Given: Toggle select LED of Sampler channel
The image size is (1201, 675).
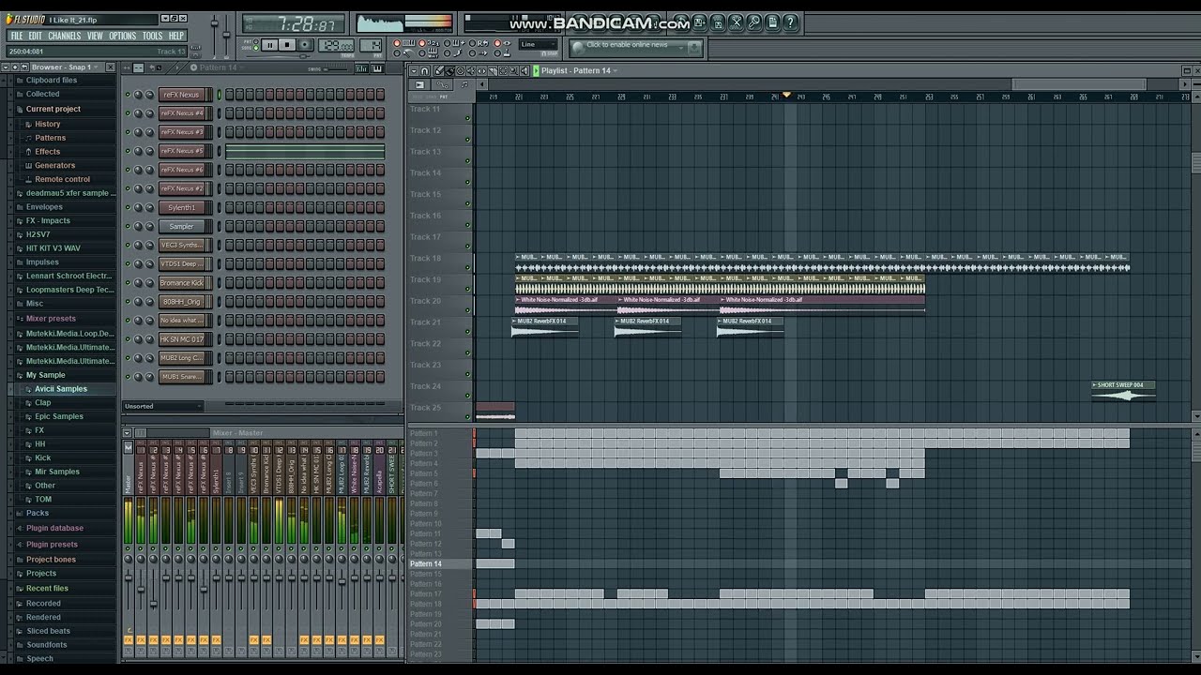Looking at the screenshot, I should tap(219, 227).
